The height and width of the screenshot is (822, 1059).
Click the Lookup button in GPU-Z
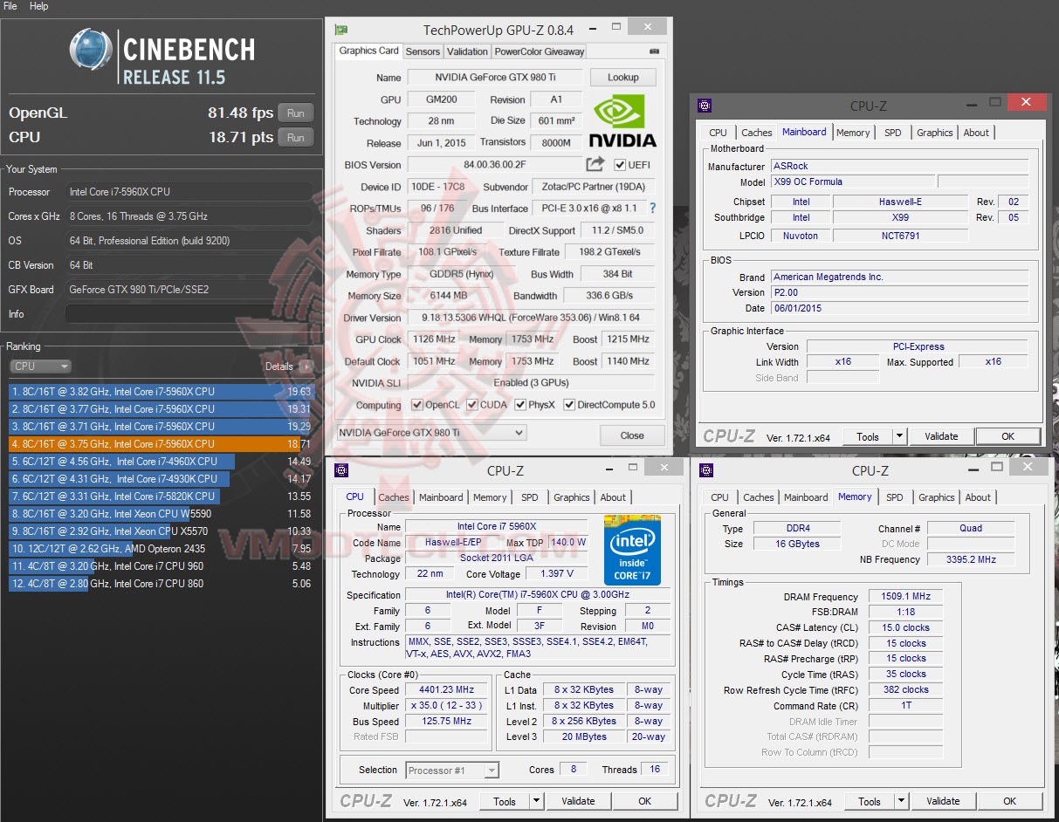tap(623, 77)
